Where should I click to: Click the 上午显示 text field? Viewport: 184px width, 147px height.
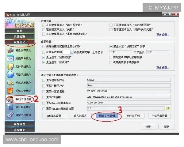click(x=121, y=52)
